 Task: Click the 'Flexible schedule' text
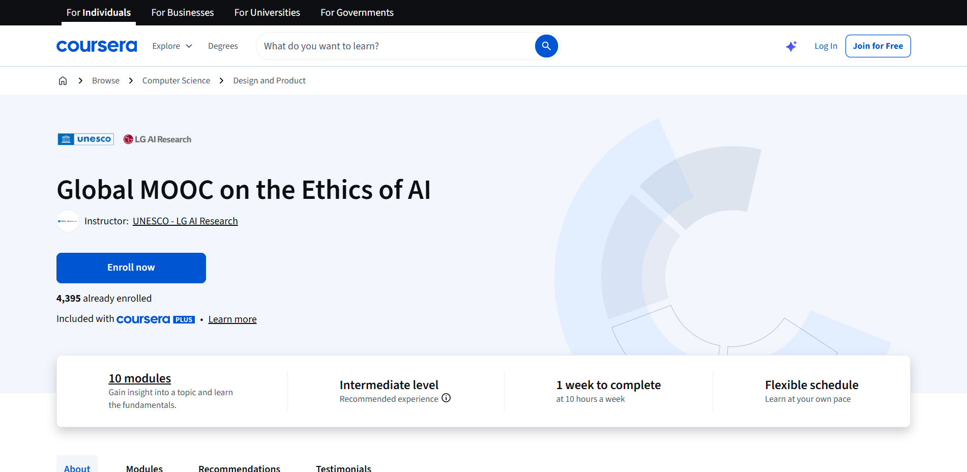click(812, 385)
